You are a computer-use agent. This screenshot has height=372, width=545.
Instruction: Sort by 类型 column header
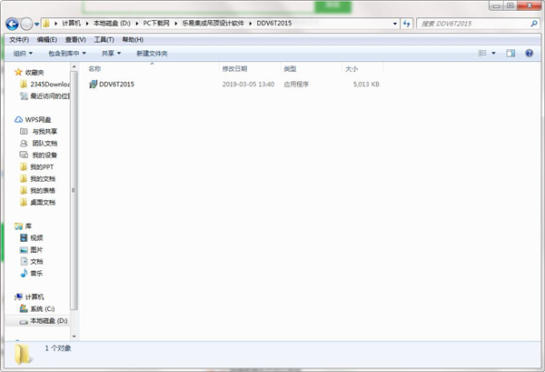pos(311,69)
